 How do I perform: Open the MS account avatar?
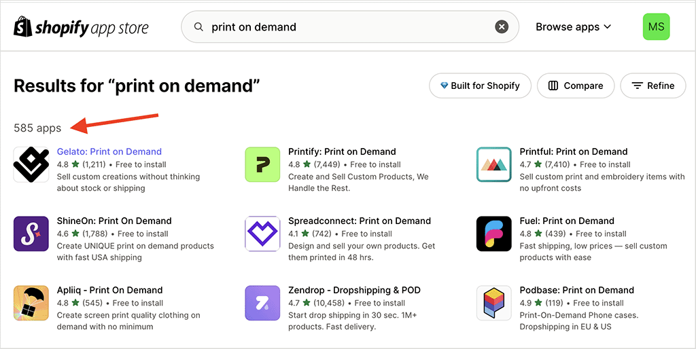[x=656, y=26]
